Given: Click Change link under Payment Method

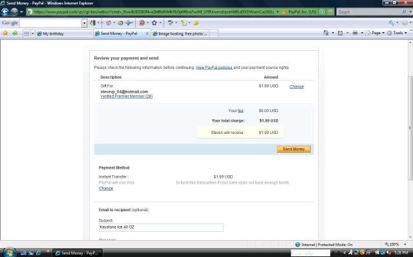Looking at the screenshot, I should [x=106, y=189].
